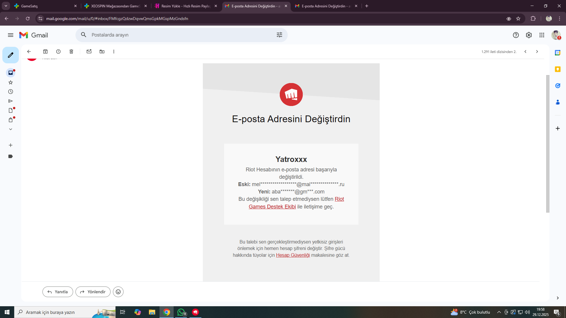The width and height of the screenshot is (566, 318).
Task: Switch to XEOSPIN Mağazasından tab
Action: pos(116,6)
